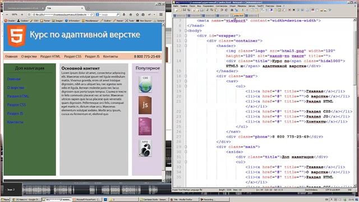Screen dimensions: 359x202
Task: Click js thumbnail in Популярное column
Action: click(145, 105)
